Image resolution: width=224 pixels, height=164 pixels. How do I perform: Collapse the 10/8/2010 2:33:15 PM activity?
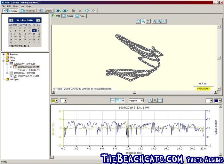point(11,67)
